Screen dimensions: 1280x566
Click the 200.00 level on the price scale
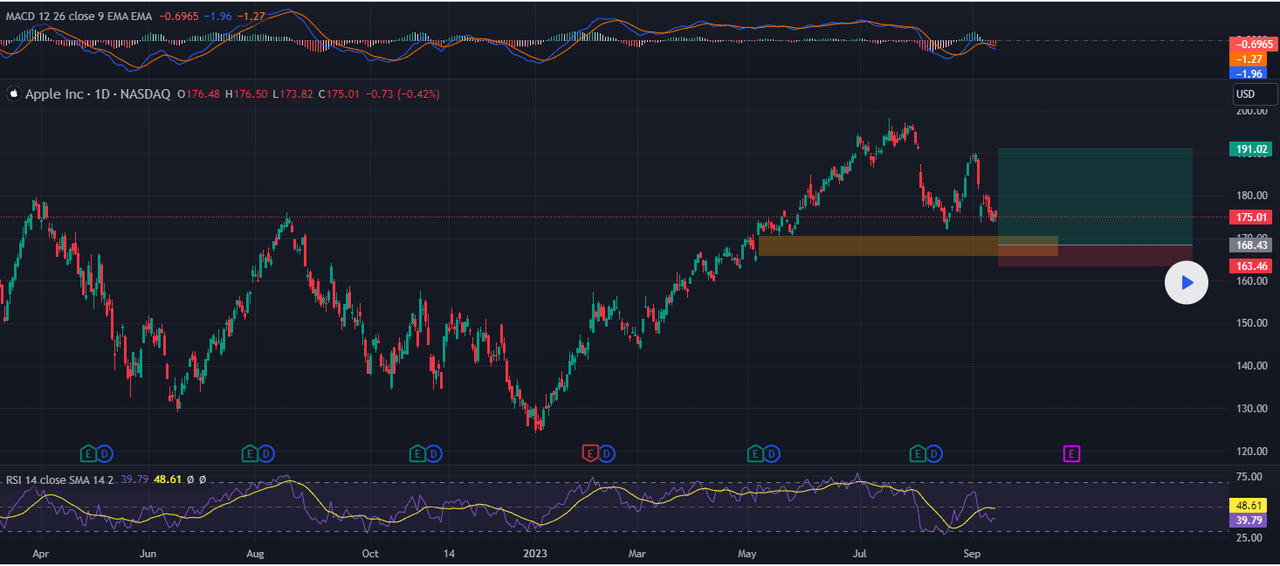[1251, 111]
